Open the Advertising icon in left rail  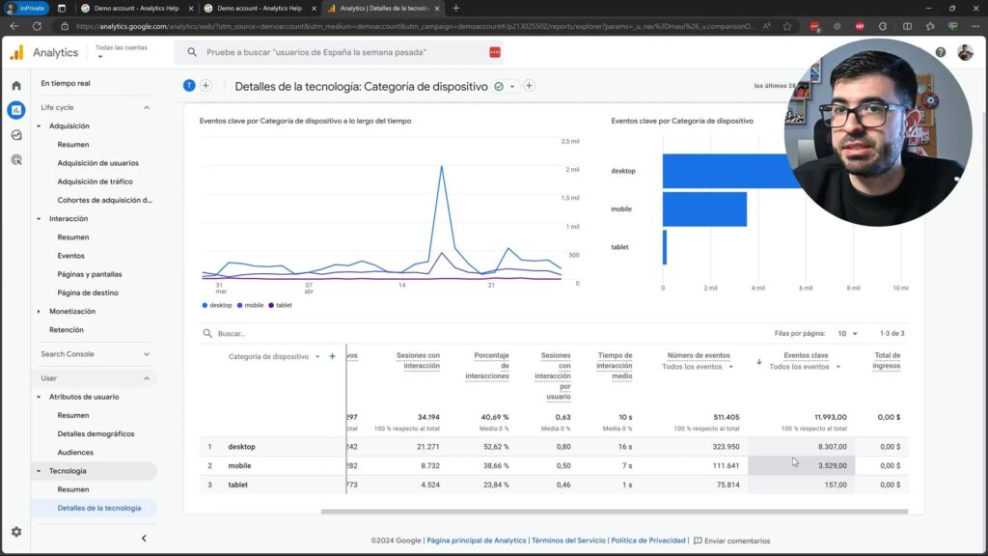pyautogui.click(x=16, y=159)
